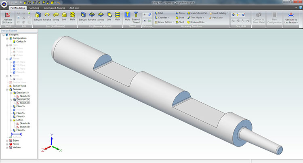The height and width of the screenshot is (163, 303).
Task: Select the Boss Revolve tool
Action: [47, 17]
